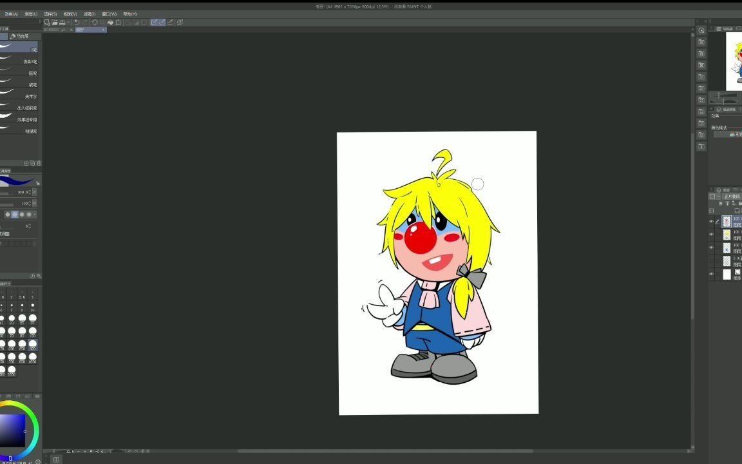Select the 仿真G笔 pen sub tool
This screenshot has width=742, height=464.
(19, 60)
